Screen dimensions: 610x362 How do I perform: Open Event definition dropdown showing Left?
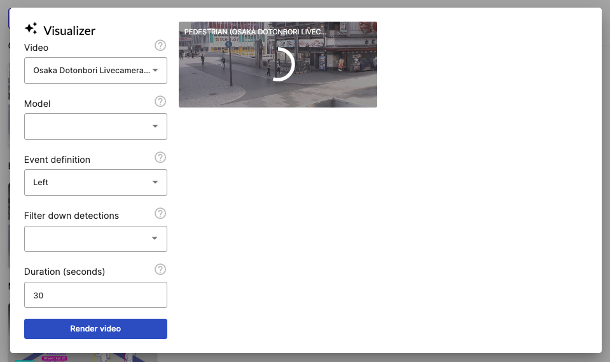95,183
